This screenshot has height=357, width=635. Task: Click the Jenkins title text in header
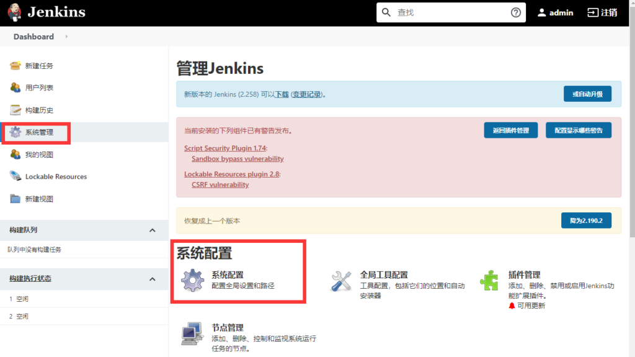click(x=56, y=12)
